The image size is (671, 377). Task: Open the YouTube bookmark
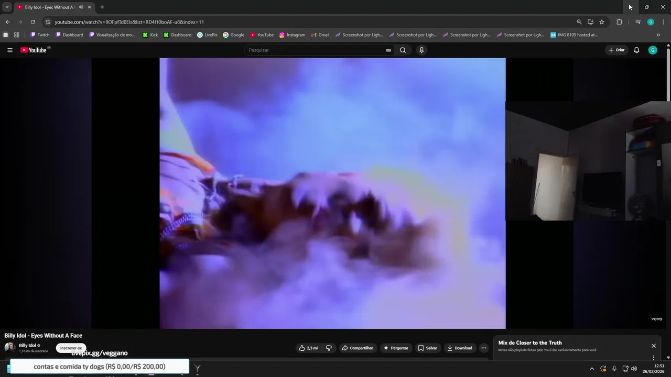(x=262, y=35)
